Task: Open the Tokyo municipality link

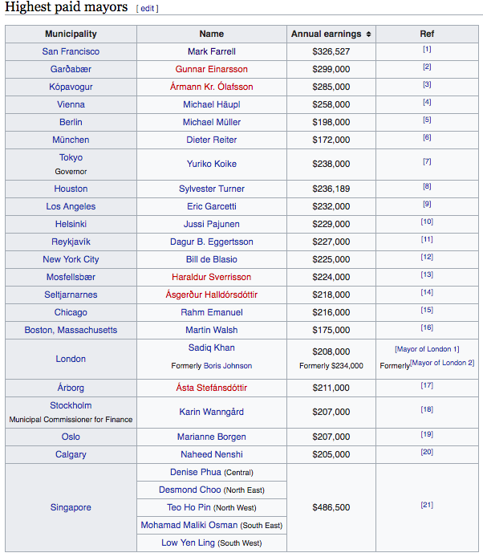Action: click(71, 157)
